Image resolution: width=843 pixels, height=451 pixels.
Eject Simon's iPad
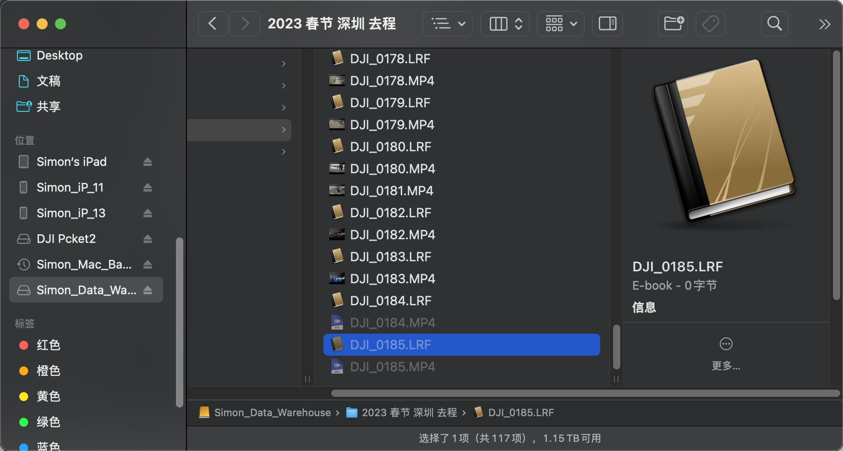coord(148,162)
